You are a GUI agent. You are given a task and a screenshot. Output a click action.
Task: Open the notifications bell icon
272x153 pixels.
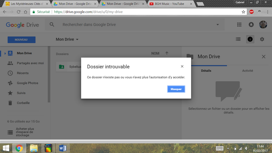(251, 24)
